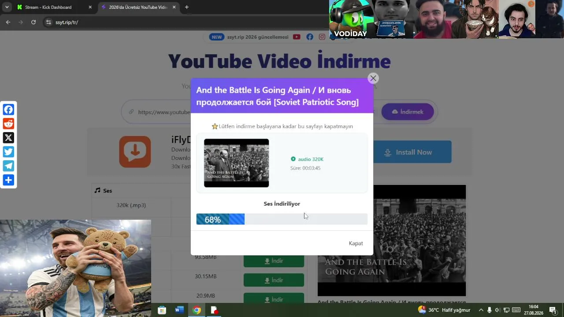
Task: Select the Ses music note tab
Action: click(x=103, y=191)
